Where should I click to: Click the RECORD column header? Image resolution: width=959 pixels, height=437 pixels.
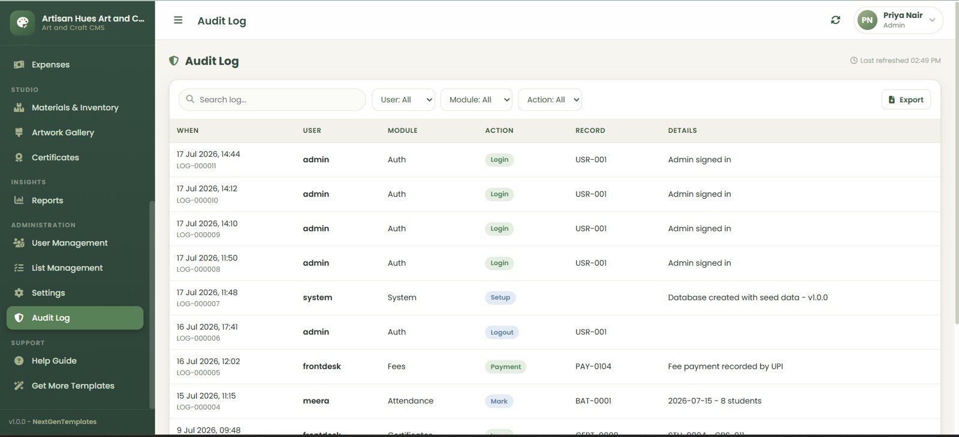(x=590, y=131)
